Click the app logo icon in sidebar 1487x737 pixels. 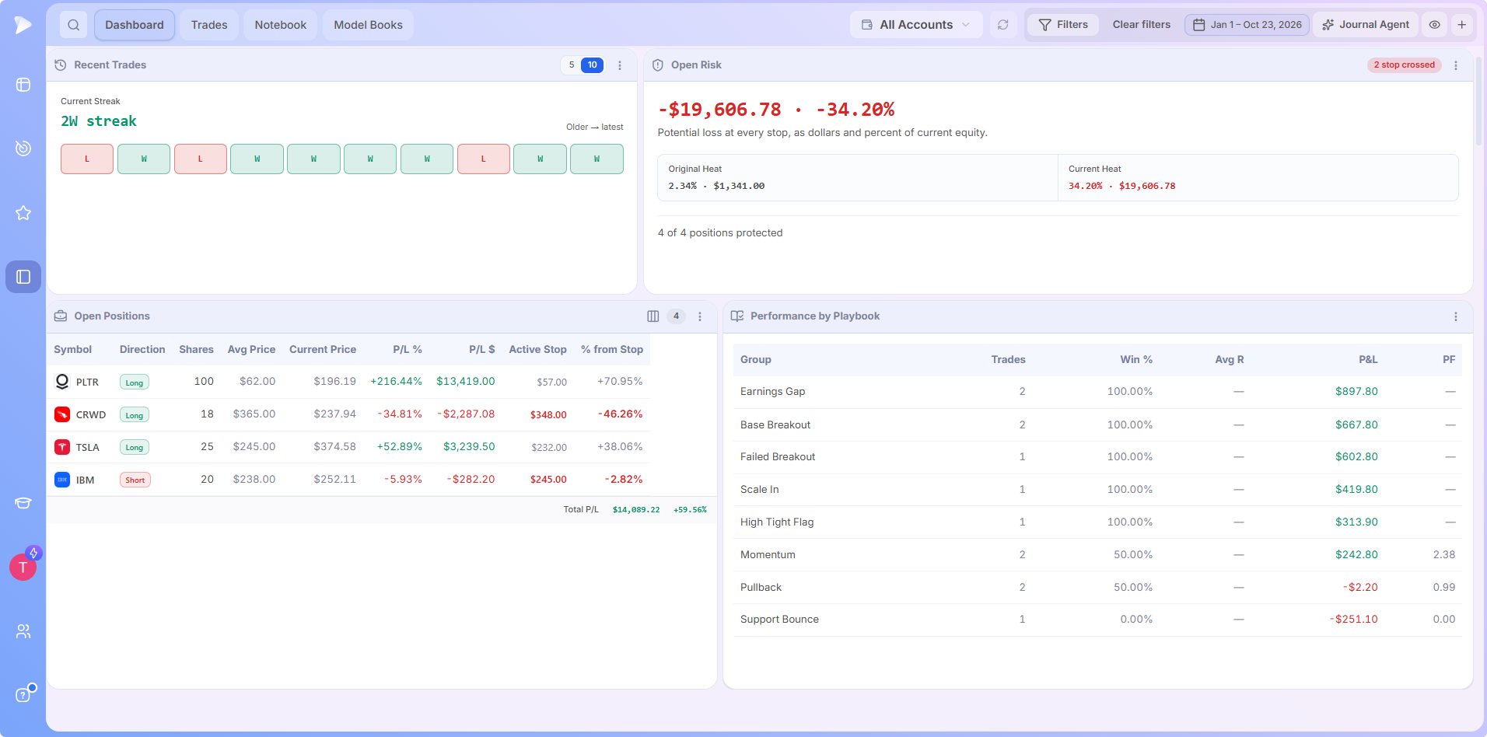pos(23,25)
